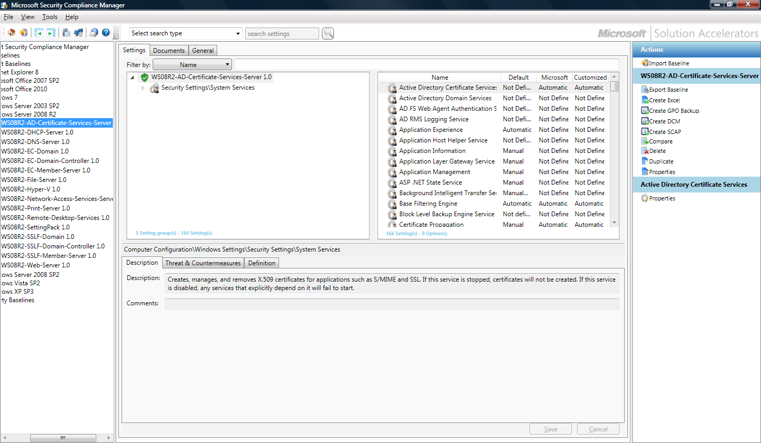Open the Help menu
This screenshot has width=761, height=443.
[x=72, y=17]
